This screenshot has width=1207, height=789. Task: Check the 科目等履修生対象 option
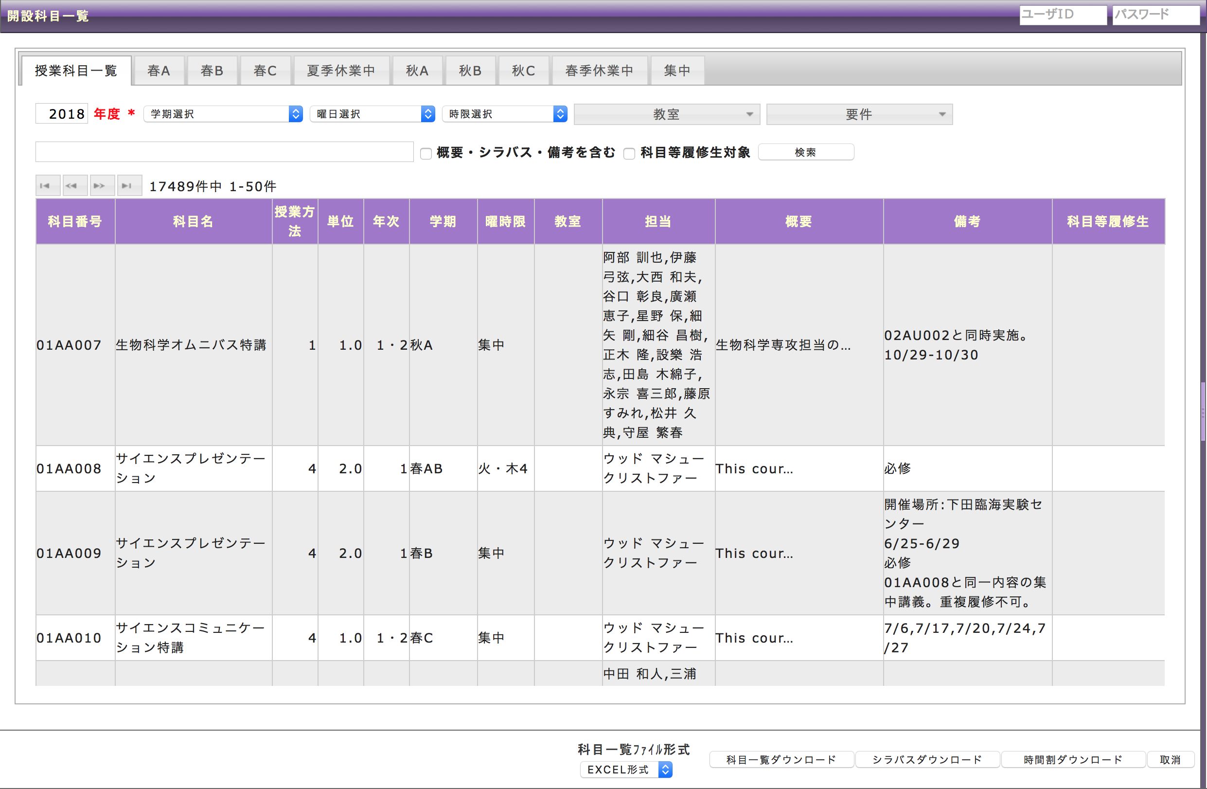coord(629,153)
